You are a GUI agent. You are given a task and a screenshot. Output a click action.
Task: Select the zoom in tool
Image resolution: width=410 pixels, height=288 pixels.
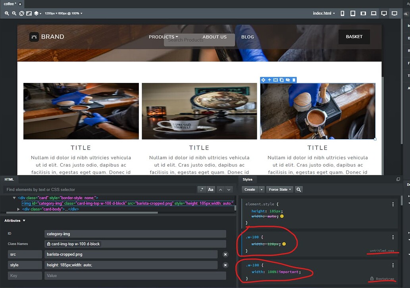coord(7,13)
